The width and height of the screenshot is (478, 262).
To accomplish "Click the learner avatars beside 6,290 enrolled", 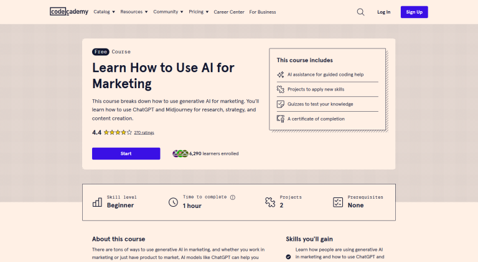I will [x=180, y=153].
